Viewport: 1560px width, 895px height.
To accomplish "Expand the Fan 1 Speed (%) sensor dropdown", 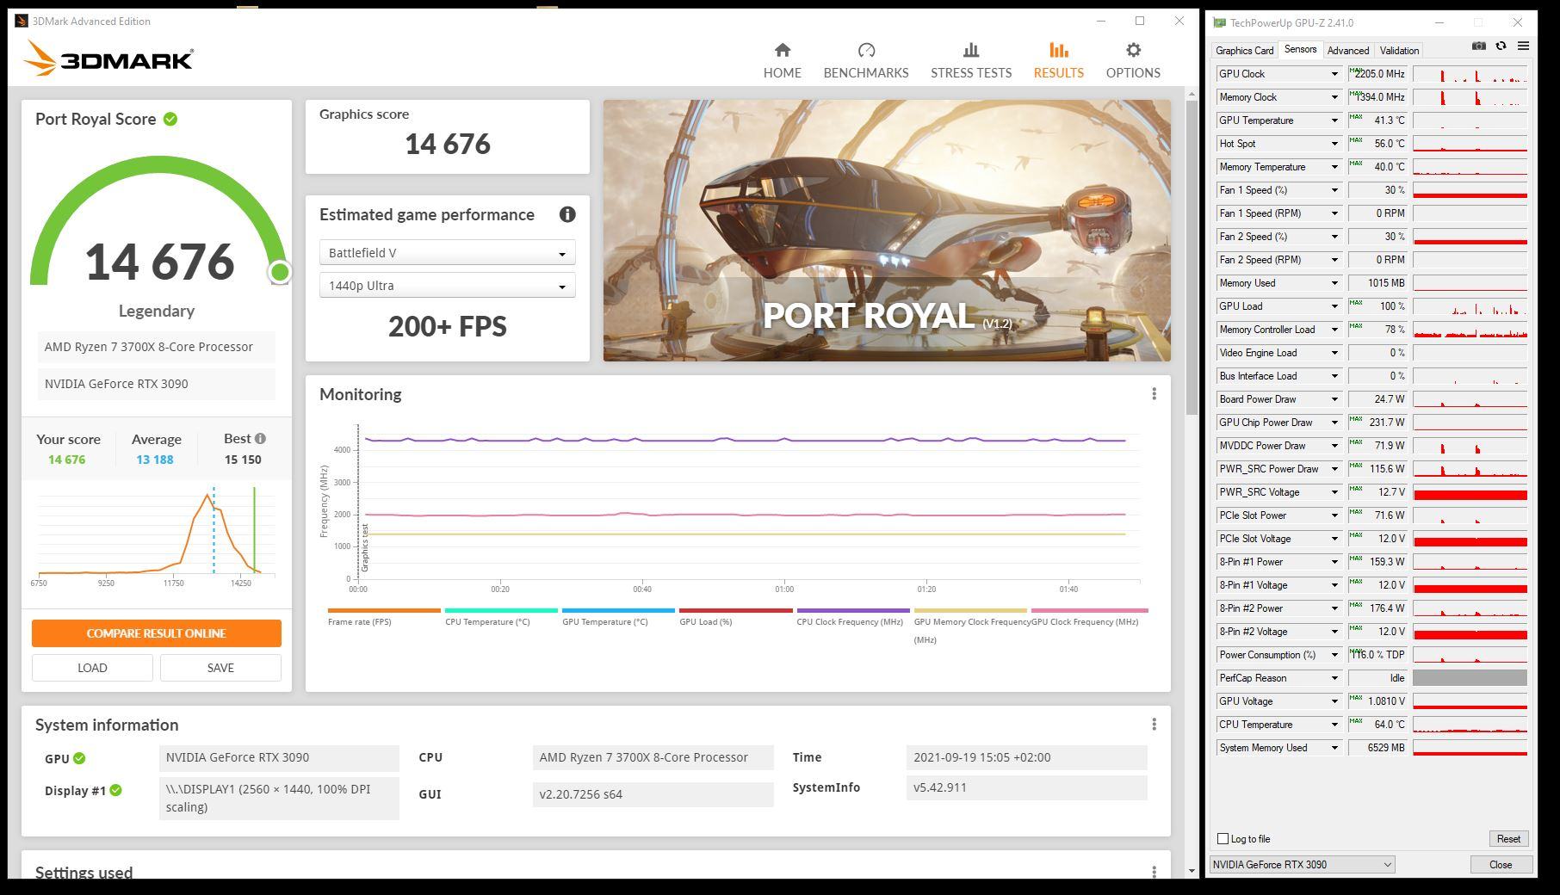I will pyautogui.click(x=1334, y=190).
